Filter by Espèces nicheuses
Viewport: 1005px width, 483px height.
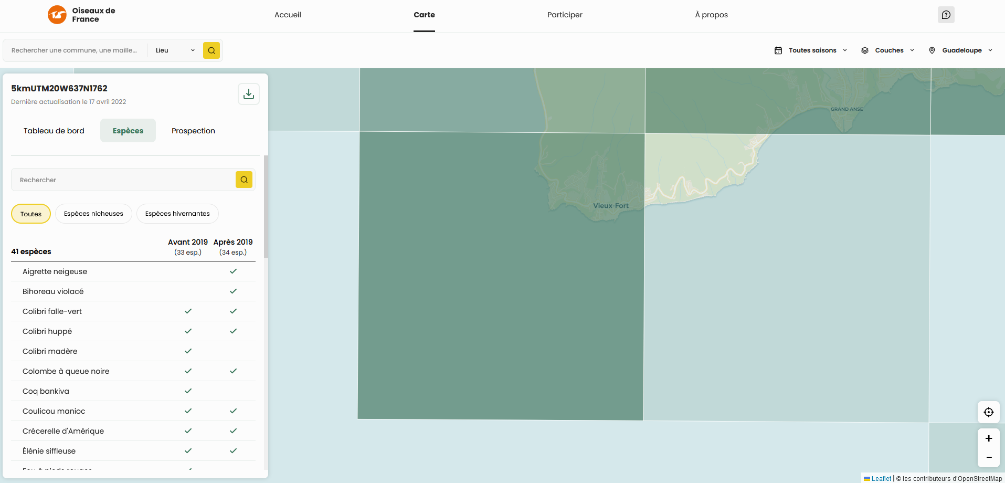[93, 214]
